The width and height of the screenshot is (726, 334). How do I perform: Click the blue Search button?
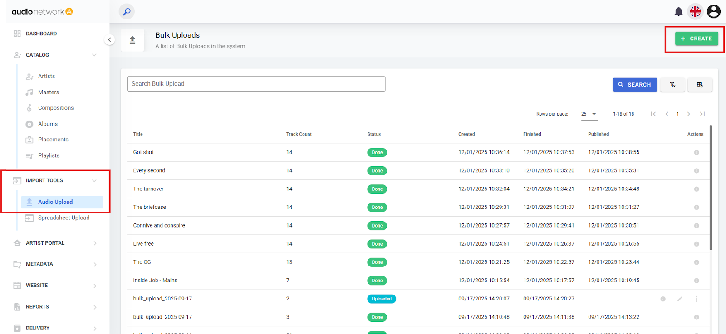(x=634, y=85)
